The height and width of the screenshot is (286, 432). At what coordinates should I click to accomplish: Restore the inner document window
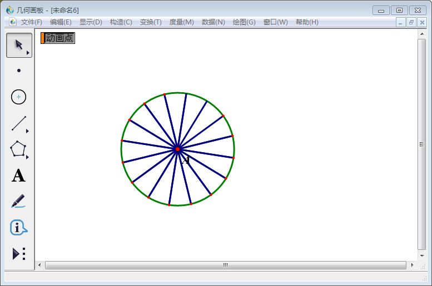(411, 22)
